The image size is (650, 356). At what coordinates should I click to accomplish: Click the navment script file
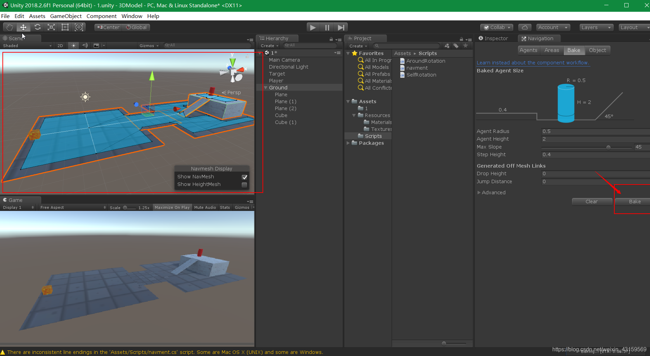coord(417,68)
